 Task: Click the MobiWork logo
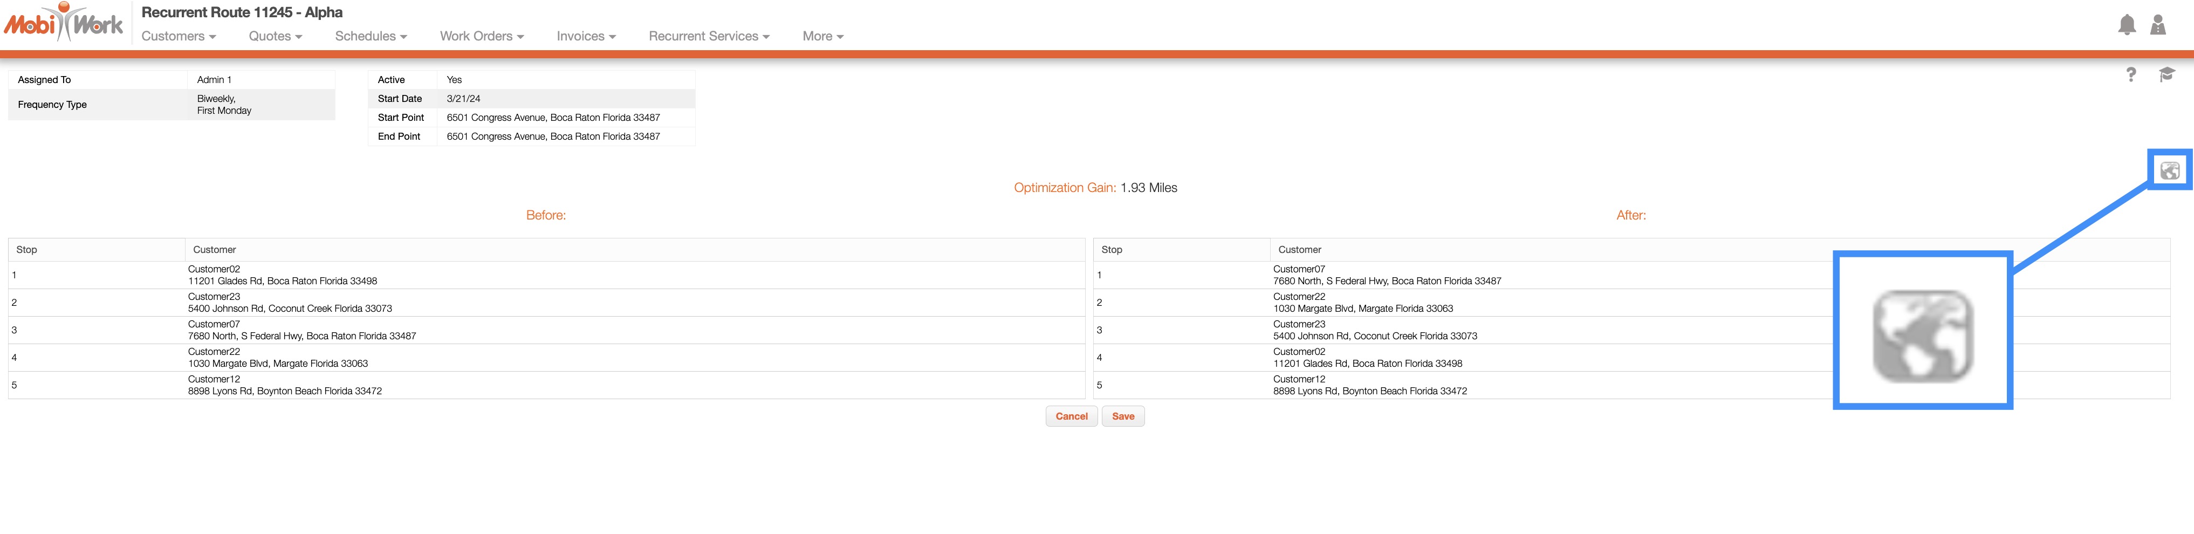(x=64, y=23)
